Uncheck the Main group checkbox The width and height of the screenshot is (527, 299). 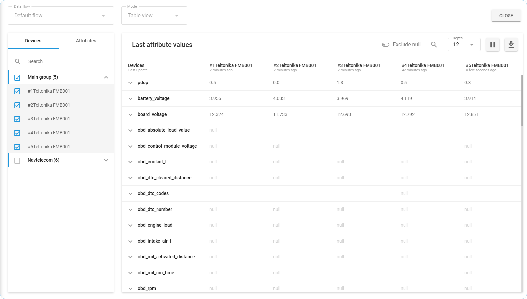18,77
